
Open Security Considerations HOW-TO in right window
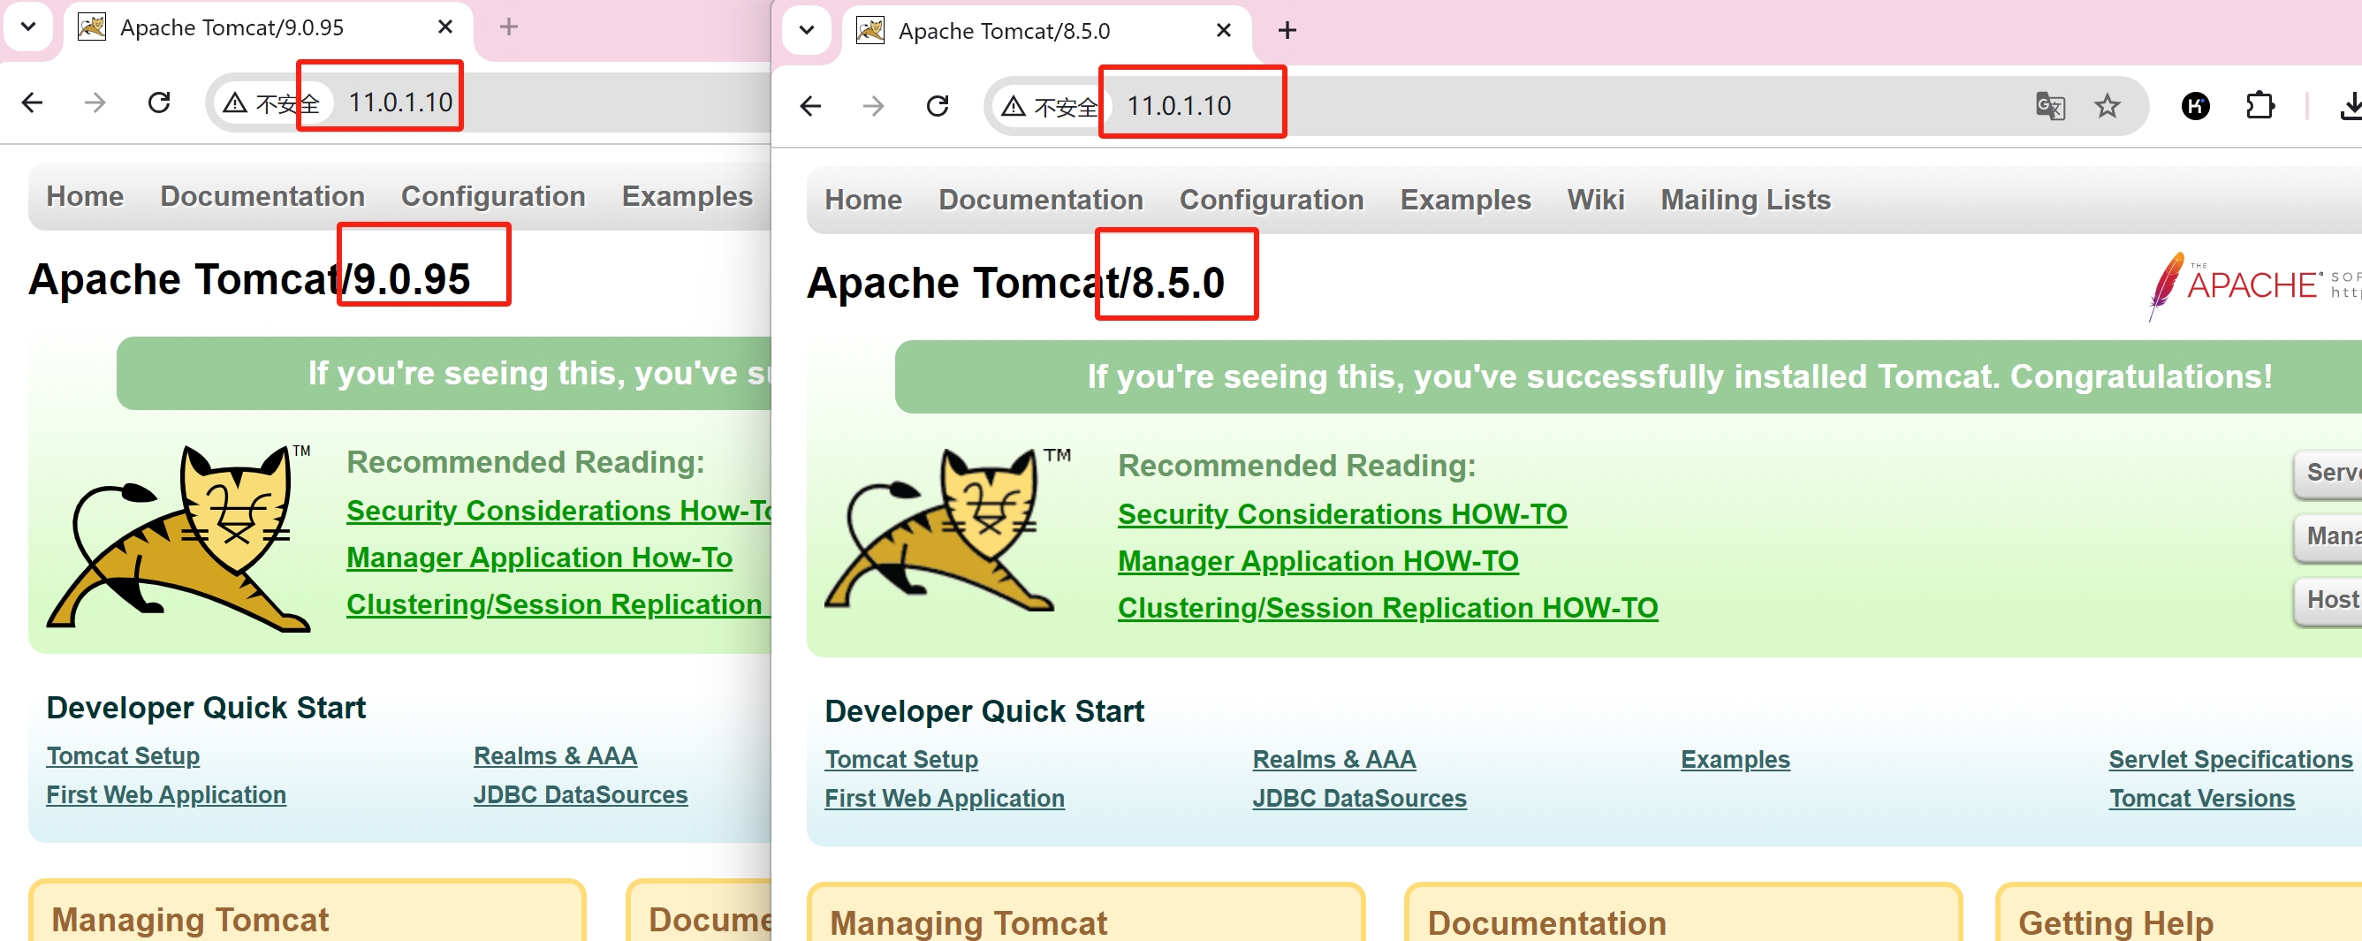[1342, 514]
